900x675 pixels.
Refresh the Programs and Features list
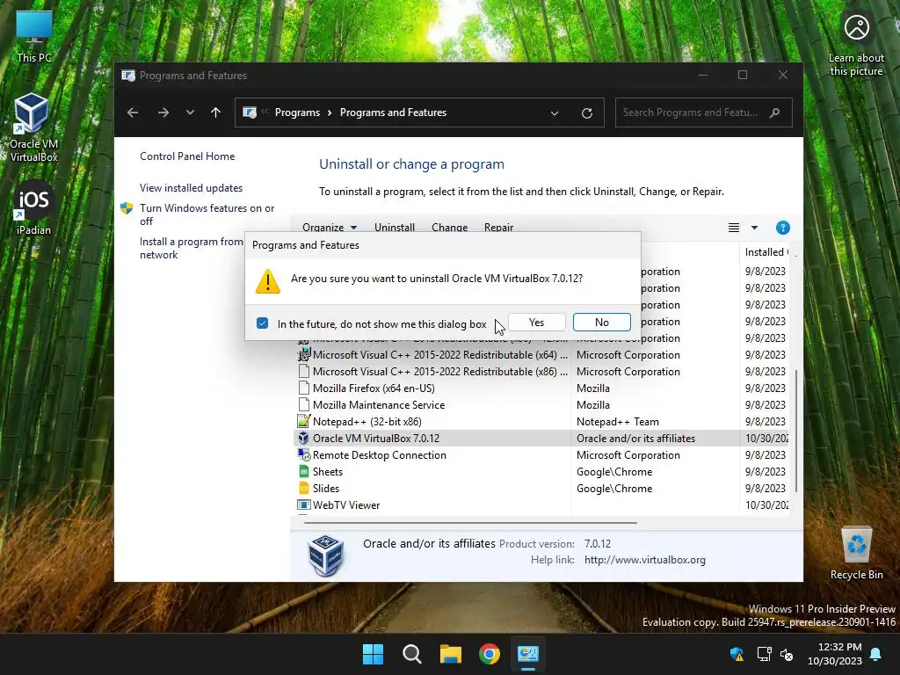(586, 113)
